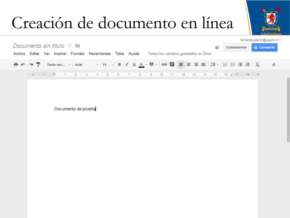Center align the text

(x=189, y=64)
